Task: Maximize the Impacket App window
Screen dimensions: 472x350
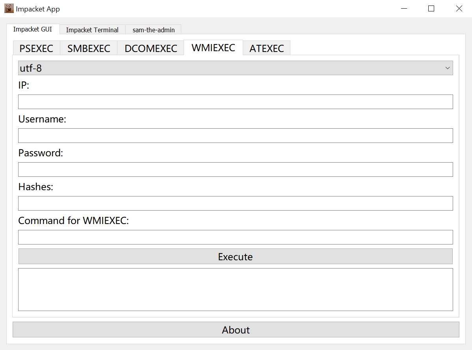Action: click(x=431, y=8)
